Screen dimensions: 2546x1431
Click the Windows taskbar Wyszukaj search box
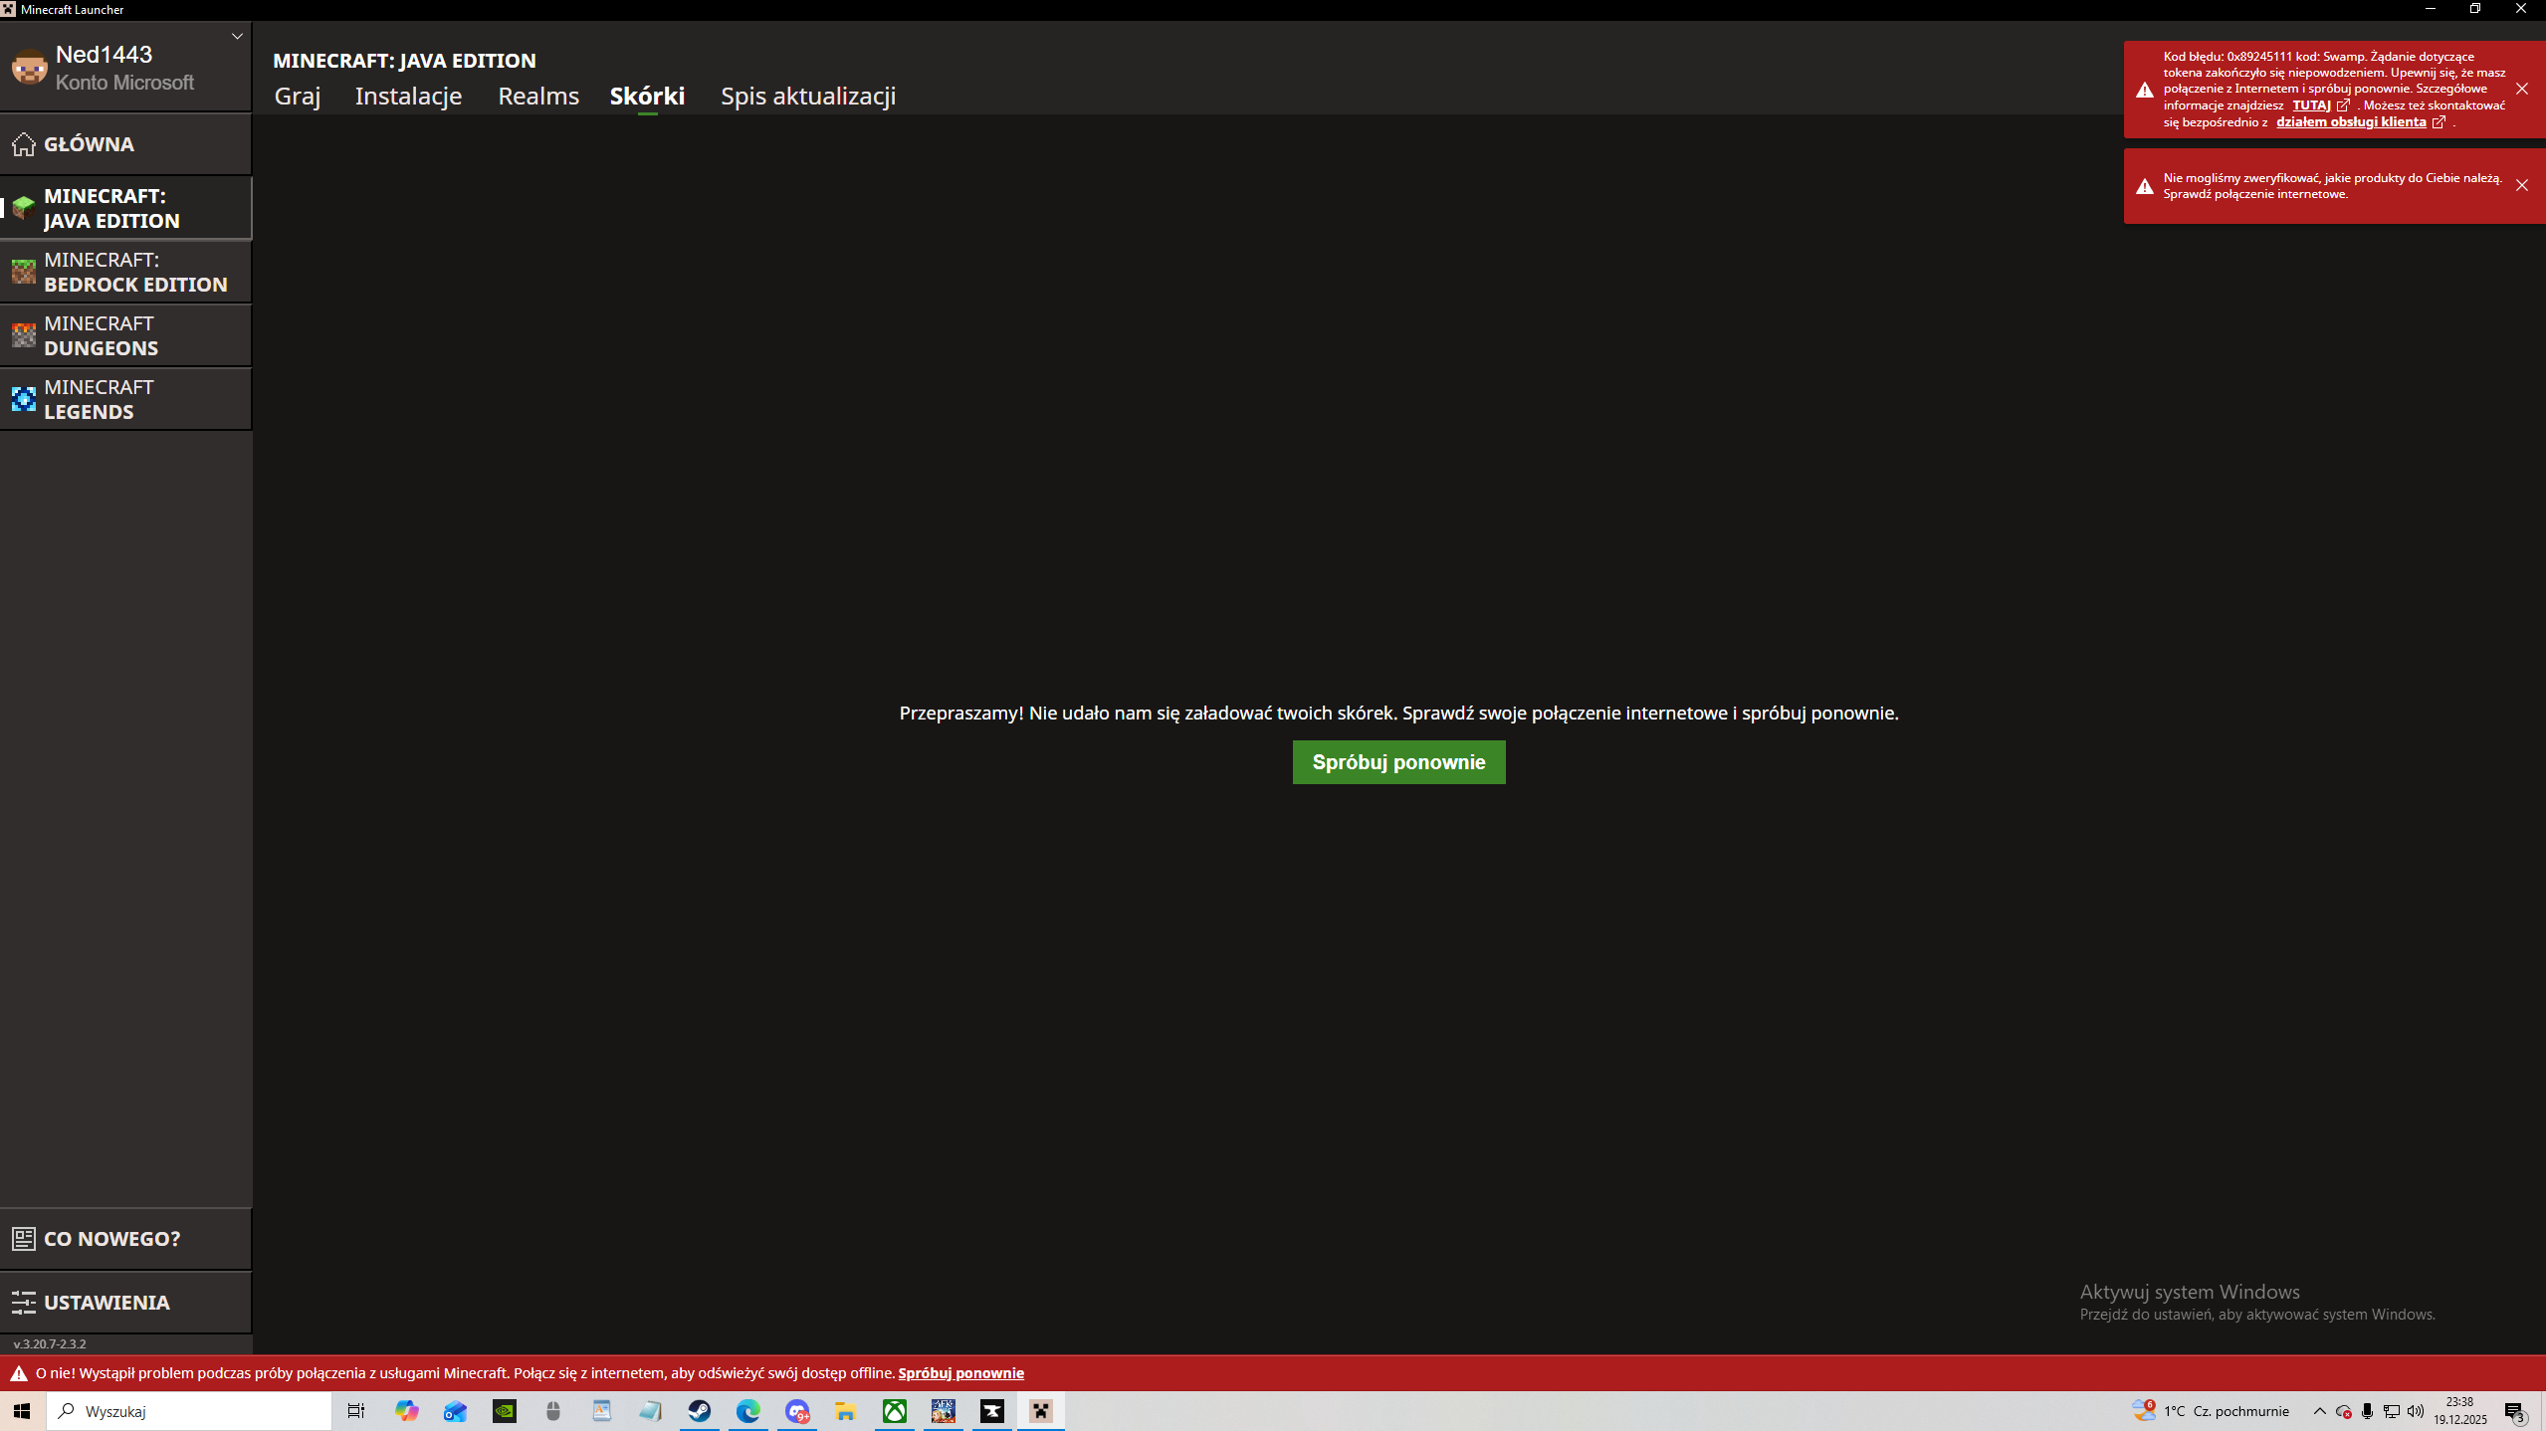(x=189, y=1411)
